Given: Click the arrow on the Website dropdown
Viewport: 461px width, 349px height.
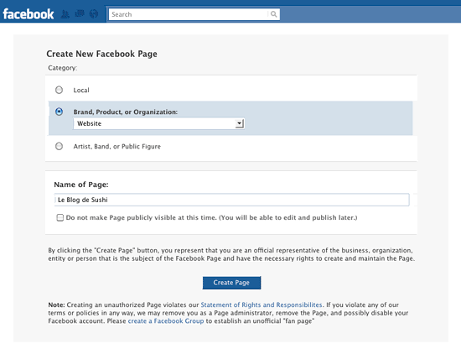Looking at the screenshot, I should (x=240, y=123).
